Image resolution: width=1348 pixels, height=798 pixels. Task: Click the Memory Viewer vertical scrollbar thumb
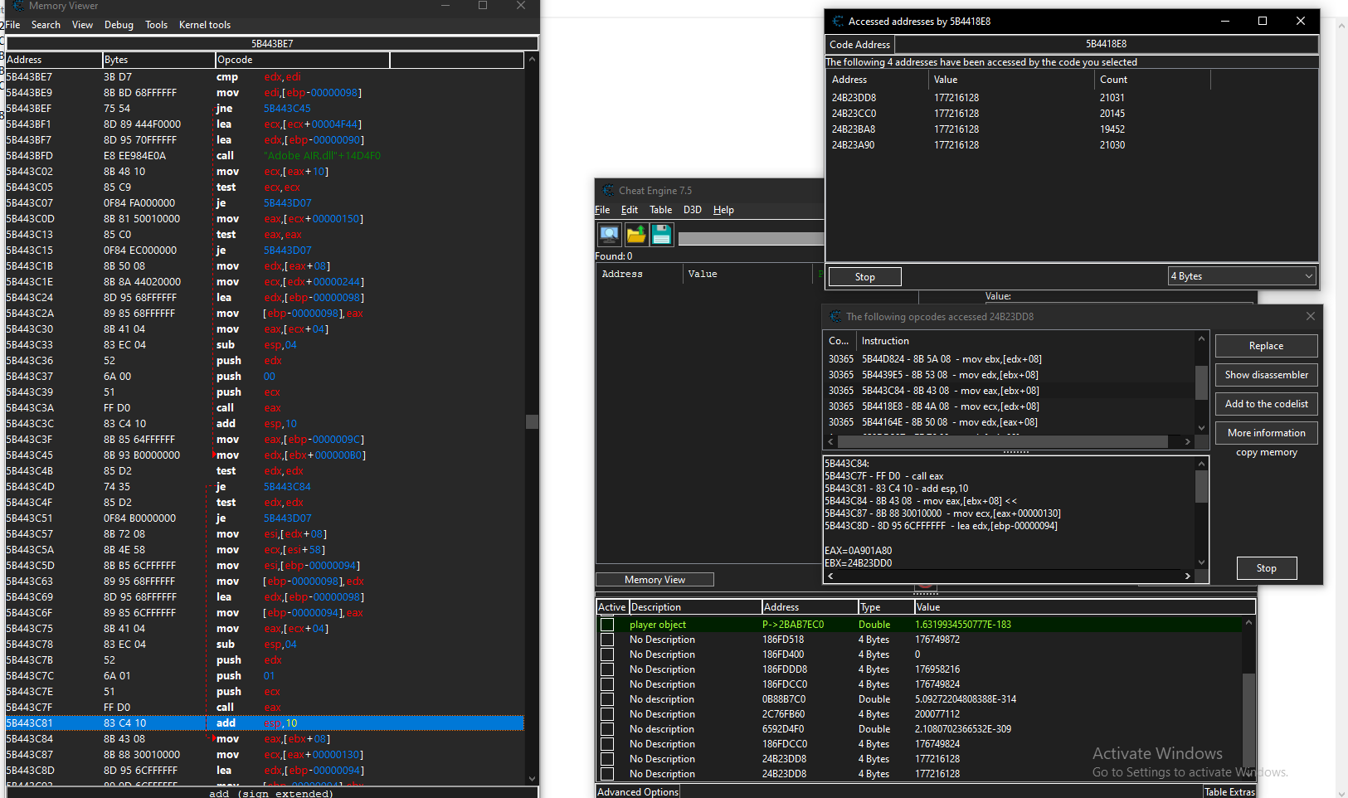point(532,421)
